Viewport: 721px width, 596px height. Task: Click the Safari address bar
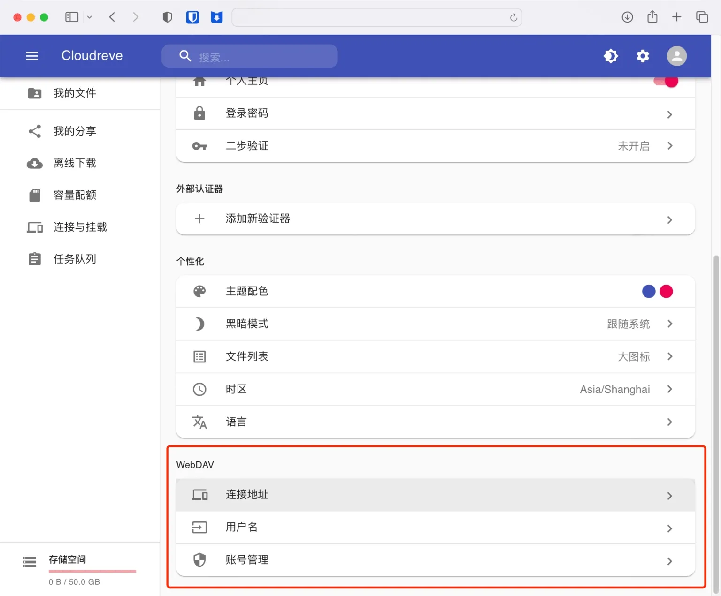(x=376, y=17)
